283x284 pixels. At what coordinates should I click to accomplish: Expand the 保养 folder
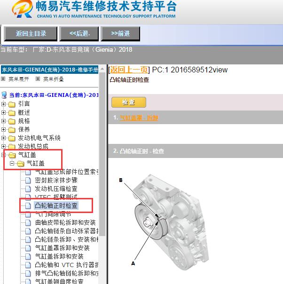click(3, 129)
